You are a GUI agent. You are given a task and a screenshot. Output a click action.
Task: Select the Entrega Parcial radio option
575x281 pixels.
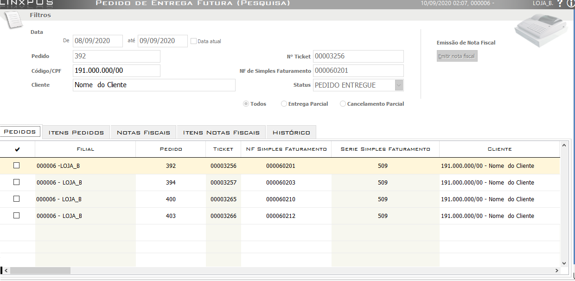coord(284,104)
